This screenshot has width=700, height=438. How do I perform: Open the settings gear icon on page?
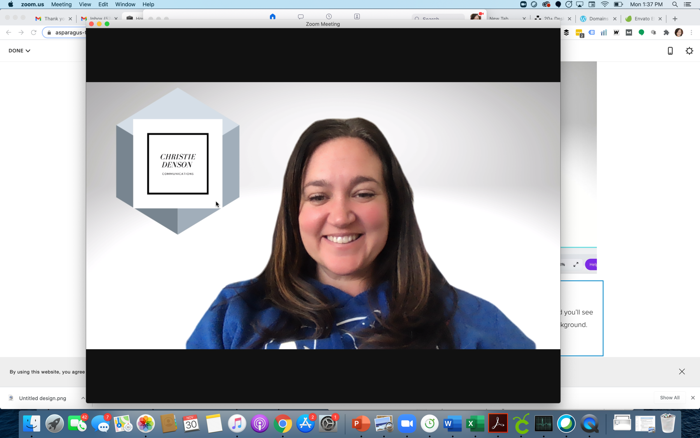tap(689, 51)
